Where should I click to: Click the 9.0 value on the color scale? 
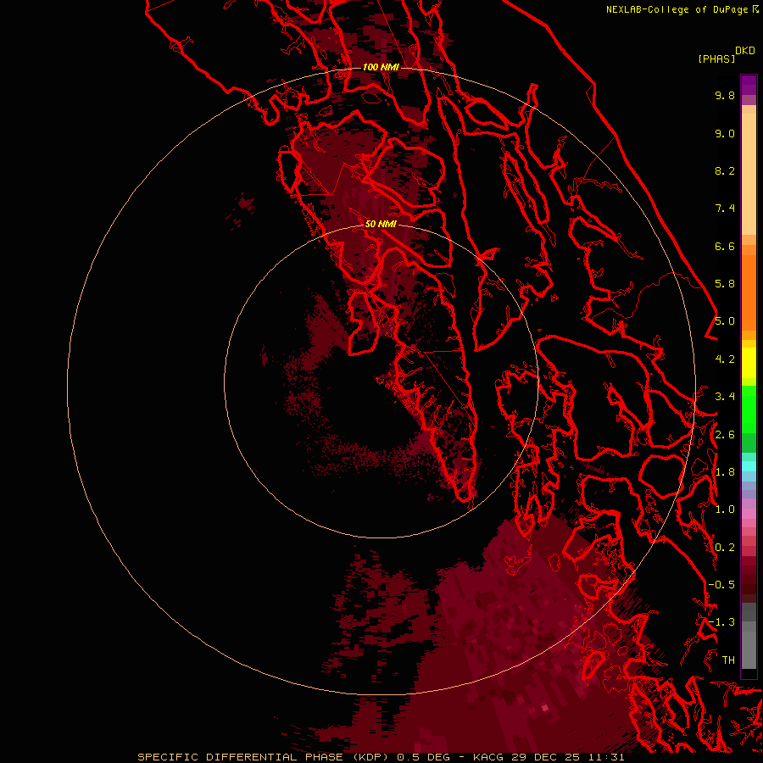coord(725,133)
